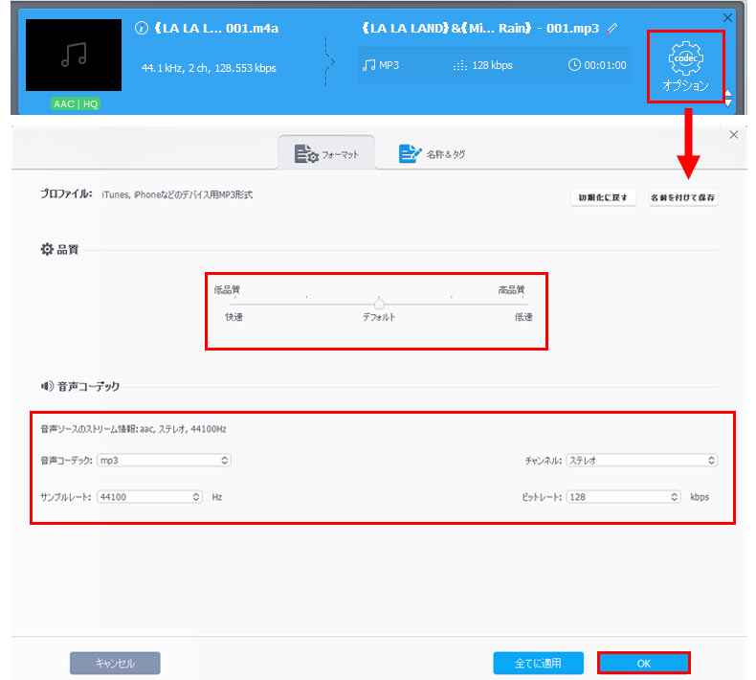This screenshot has height=680, width=756.
Task: Click the speaker icon next to 音声コーデック heading
Action: (x=47, y=386)
